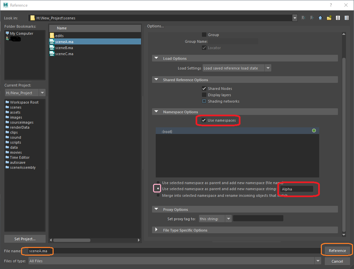Create a new folder
The image size is (354, 269).
click(329, 18)
